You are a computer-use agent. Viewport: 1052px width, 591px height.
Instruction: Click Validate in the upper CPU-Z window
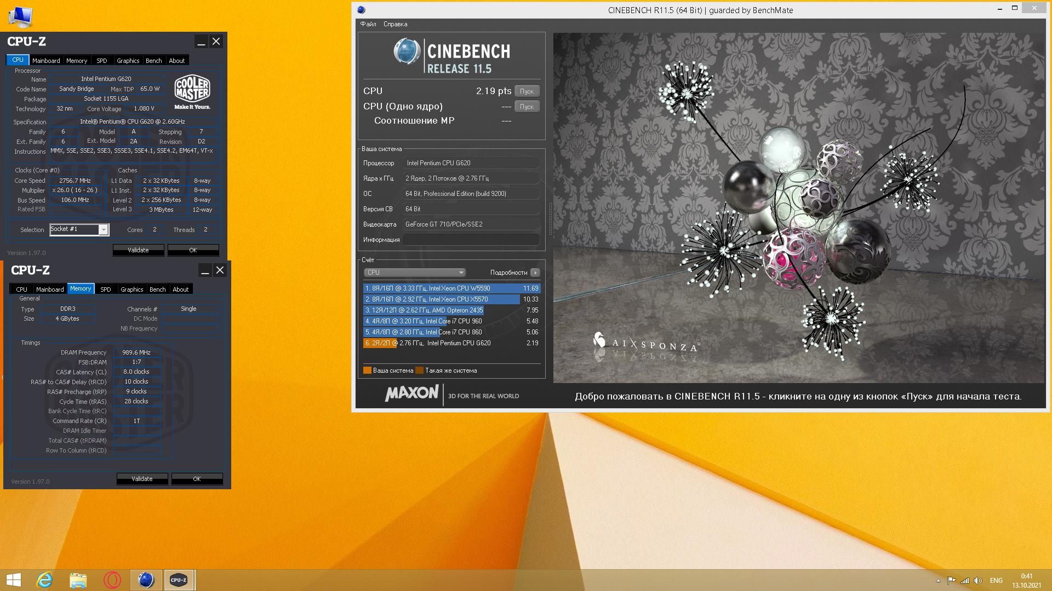click(138, 250)
